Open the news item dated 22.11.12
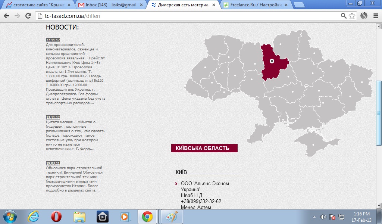The image size is (382, 224). [53, 40]
